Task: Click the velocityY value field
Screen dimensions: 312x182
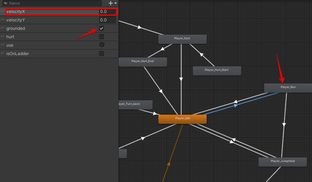Action: click(107, 20)
